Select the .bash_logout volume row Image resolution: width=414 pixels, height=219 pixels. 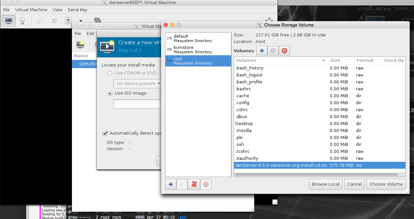click(320, 75)
